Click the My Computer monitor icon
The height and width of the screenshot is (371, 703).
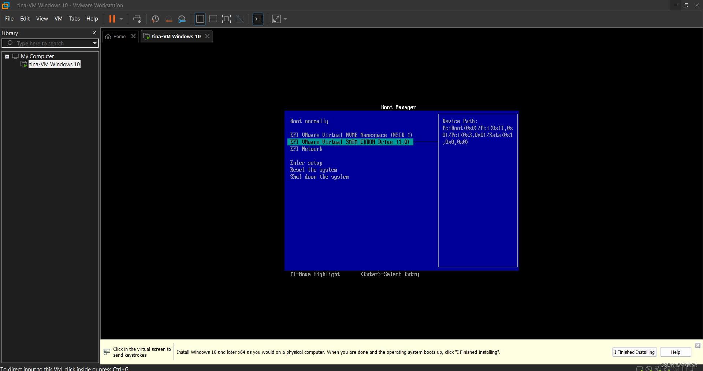click(x=15, y=56)
